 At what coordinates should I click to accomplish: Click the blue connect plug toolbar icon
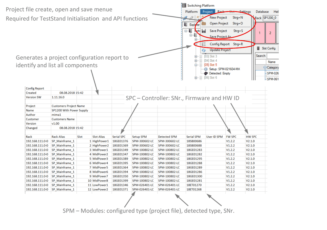click(185, 18)
